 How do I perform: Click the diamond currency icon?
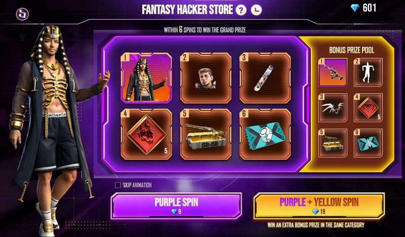(355, 8)
